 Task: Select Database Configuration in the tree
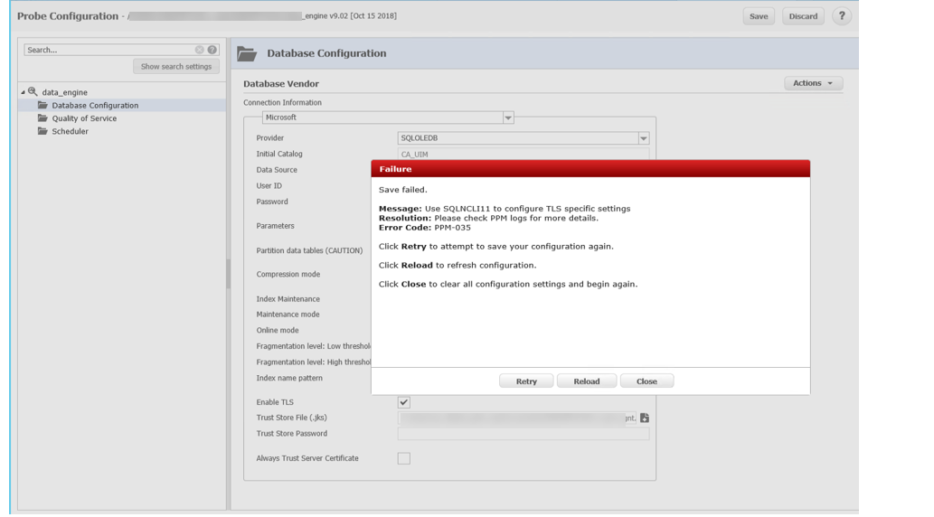[95, 106]
